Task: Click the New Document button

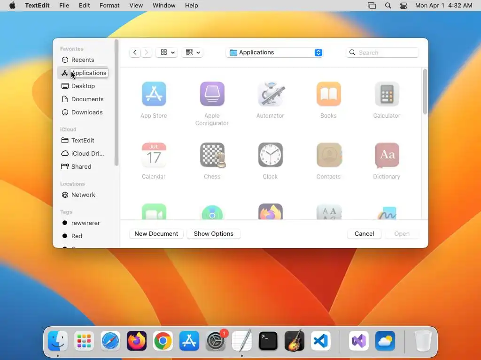Action: pos(156,233)
